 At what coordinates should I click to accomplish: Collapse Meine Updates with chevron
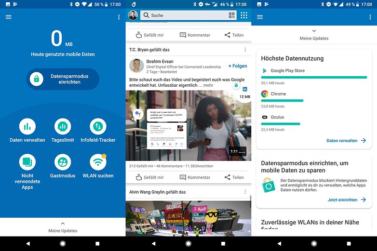pyautogui.click(x=314, y=31)
